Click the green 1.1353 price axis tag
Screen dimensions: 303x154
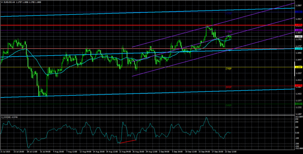pyautogui.click(x=298, y=104)
